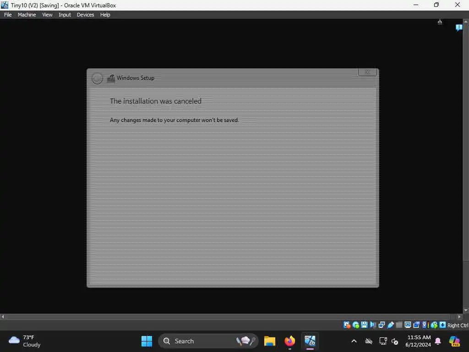The height and width of the screenshot is (352, 469).
Task: Open the Devices menu
Action: coord(85,15)
